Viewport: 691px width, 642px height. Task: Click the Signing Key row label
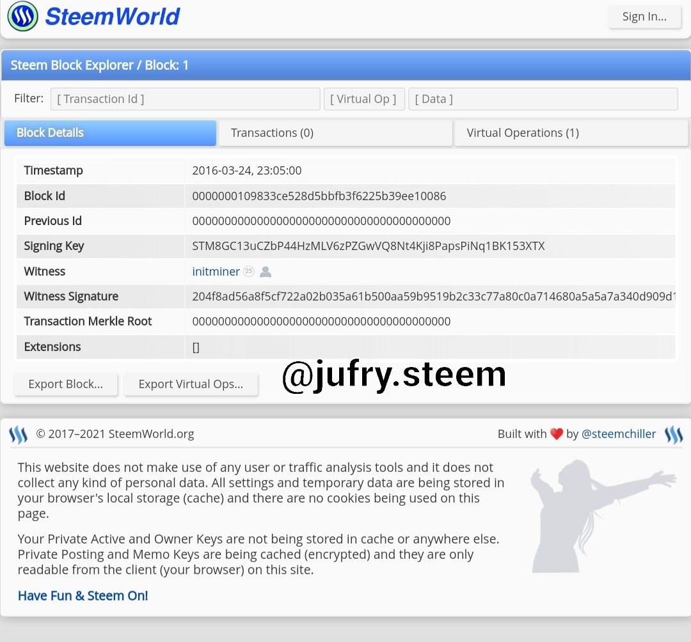tap(54, 246)
